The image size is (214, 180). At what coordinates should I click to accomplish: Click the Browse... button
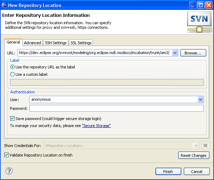[193, 53]
